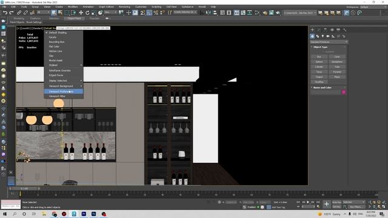Toggle the Percent Snap icon
This screenshot has height=218, width=388.
click(156, 13)
